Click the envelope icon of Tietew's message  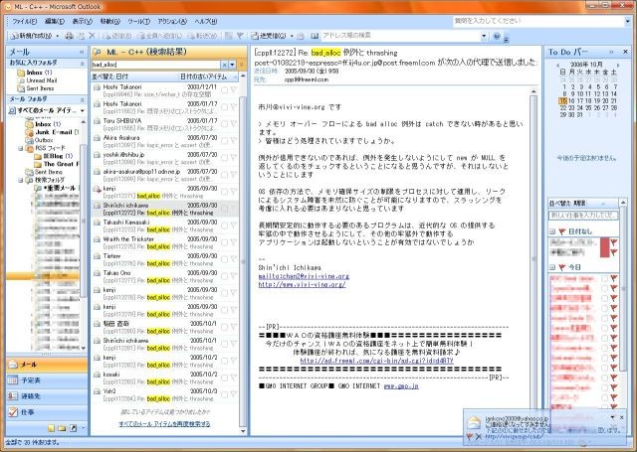(x=98, y=256)
